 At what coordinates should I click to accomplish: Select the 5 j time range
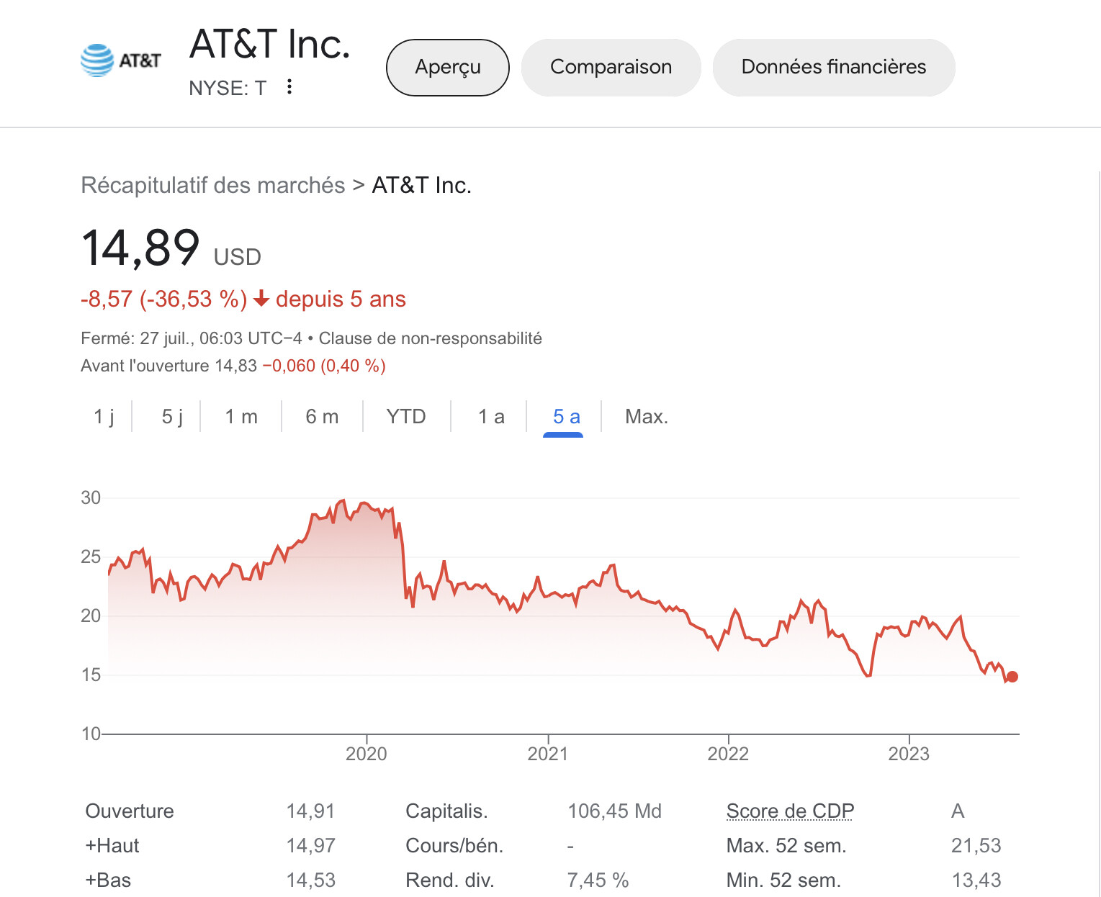(x=172, y=417)
